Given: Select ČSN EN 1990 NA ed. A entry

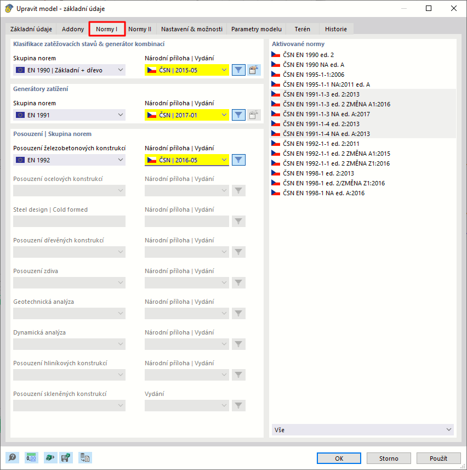Looking at the screenshot, I should (x=363, y=65).
